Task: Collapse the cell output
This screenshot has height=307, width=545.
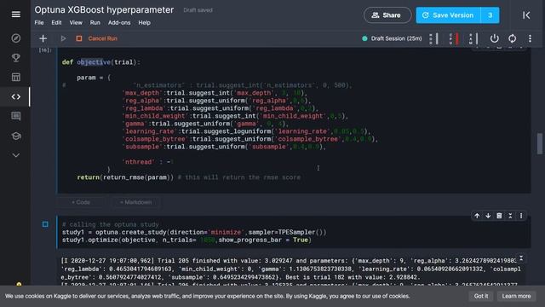Action: click(521, 258)
